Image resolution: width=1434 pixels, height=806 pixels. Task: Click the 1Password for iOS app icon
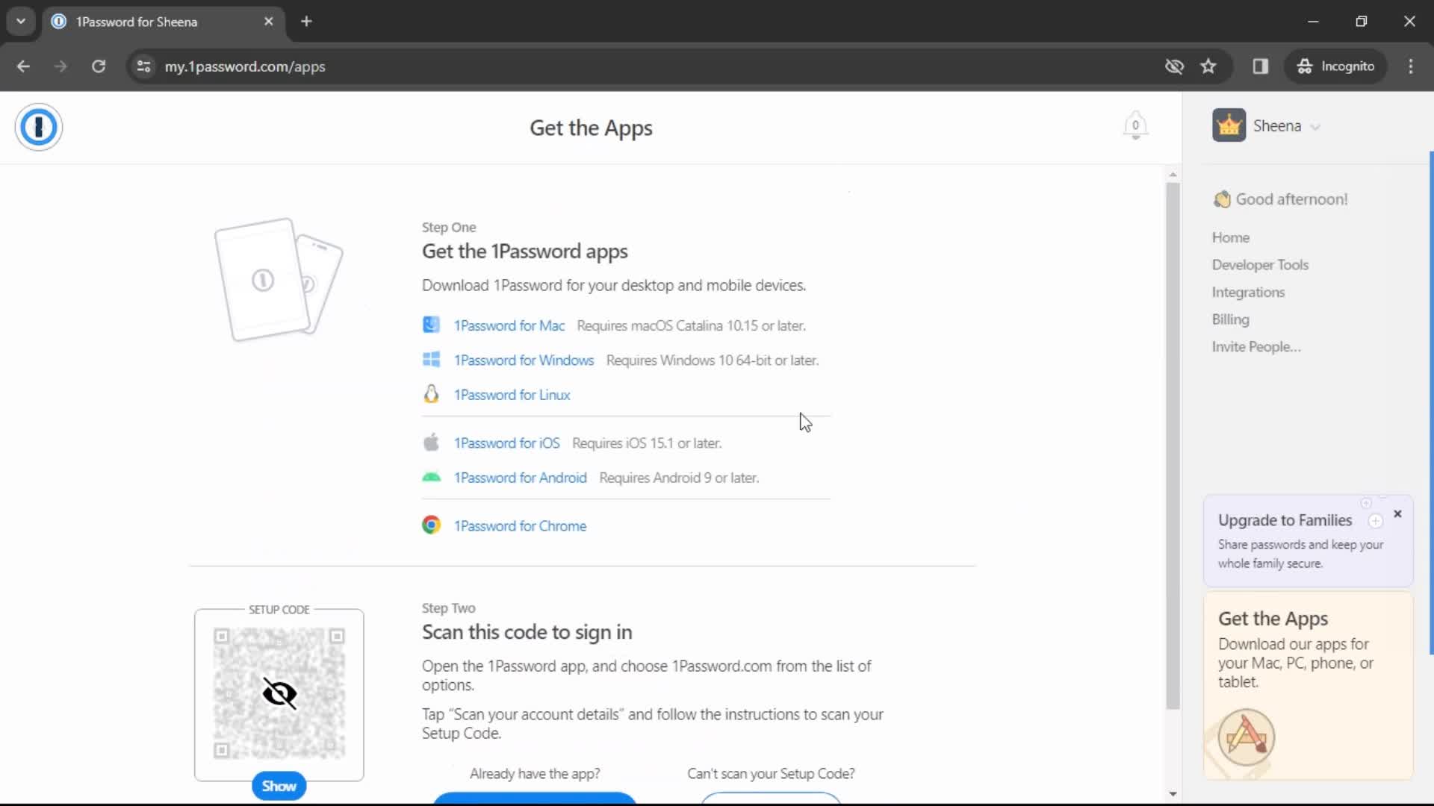430,442
